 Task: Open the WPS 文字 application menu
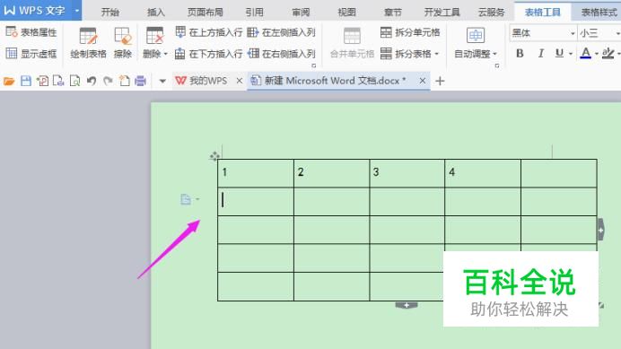(x=36, y=10)
